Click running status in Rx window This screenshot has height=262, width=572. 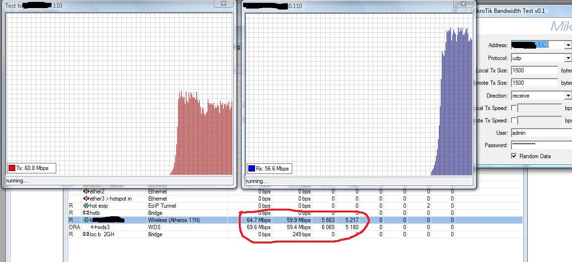[256, 181]
